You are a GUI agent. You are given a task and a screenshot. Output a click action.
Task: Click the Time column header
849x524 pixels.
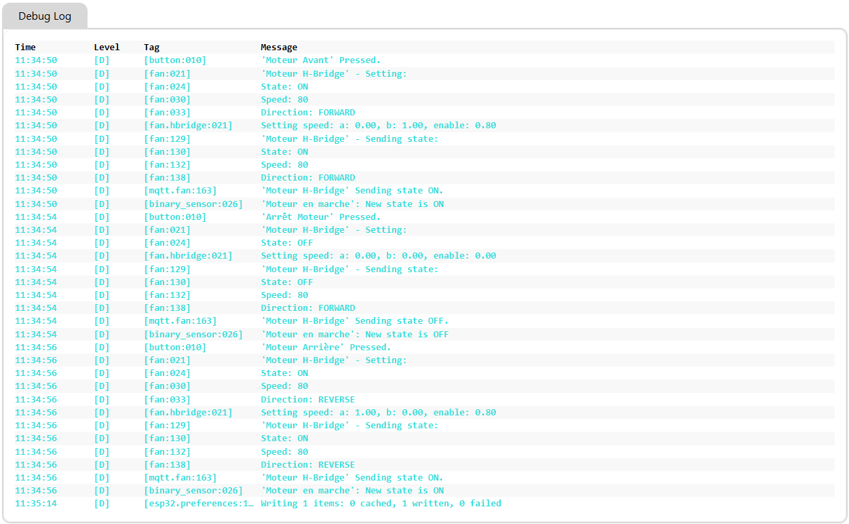[x=25, y=48]
